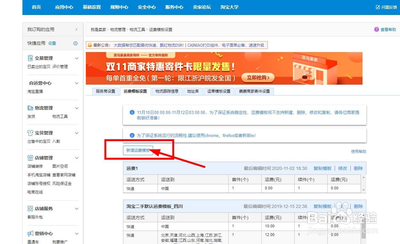Switch to the 服务商设置 tab
The height and width of the screenshot is (244, 400).
pyautogui.click(x=105, y=91)
